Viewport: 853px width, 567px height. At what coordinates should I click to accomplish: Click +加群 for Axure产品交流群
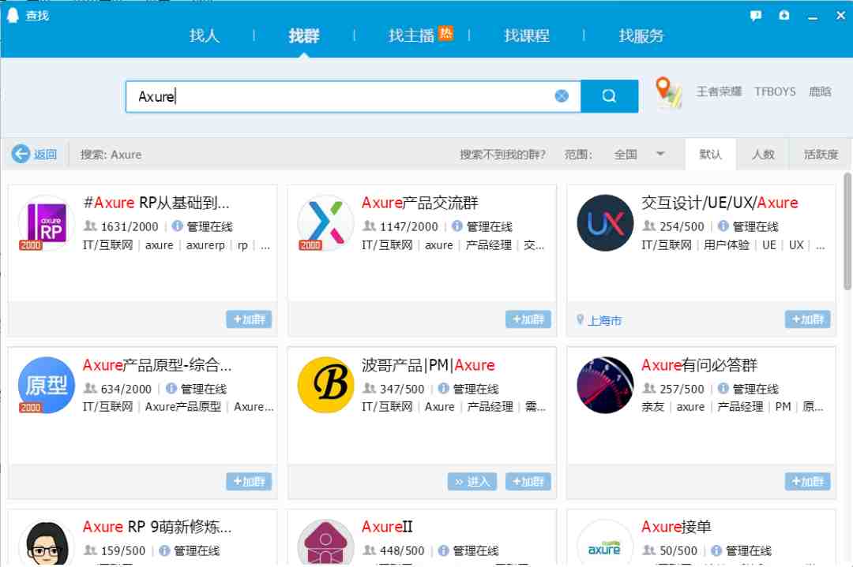point(528,319)
